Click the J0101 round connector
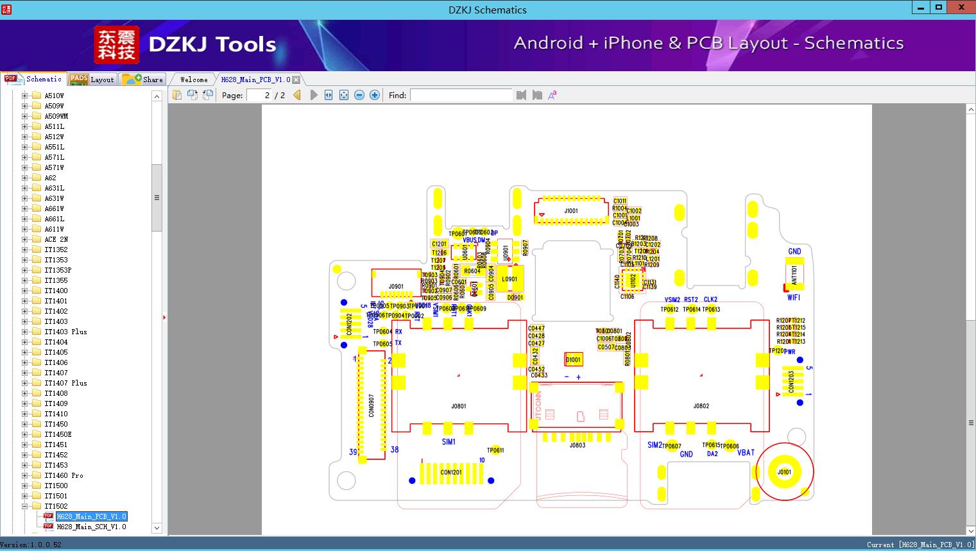This screenshot has height=551, width=976. [x=784, y=471]
